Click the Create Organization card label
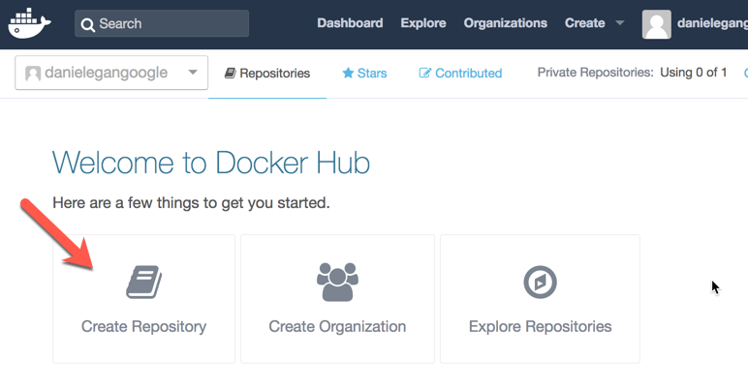Screen dimensions: 748x389 (x=337, y=326)
